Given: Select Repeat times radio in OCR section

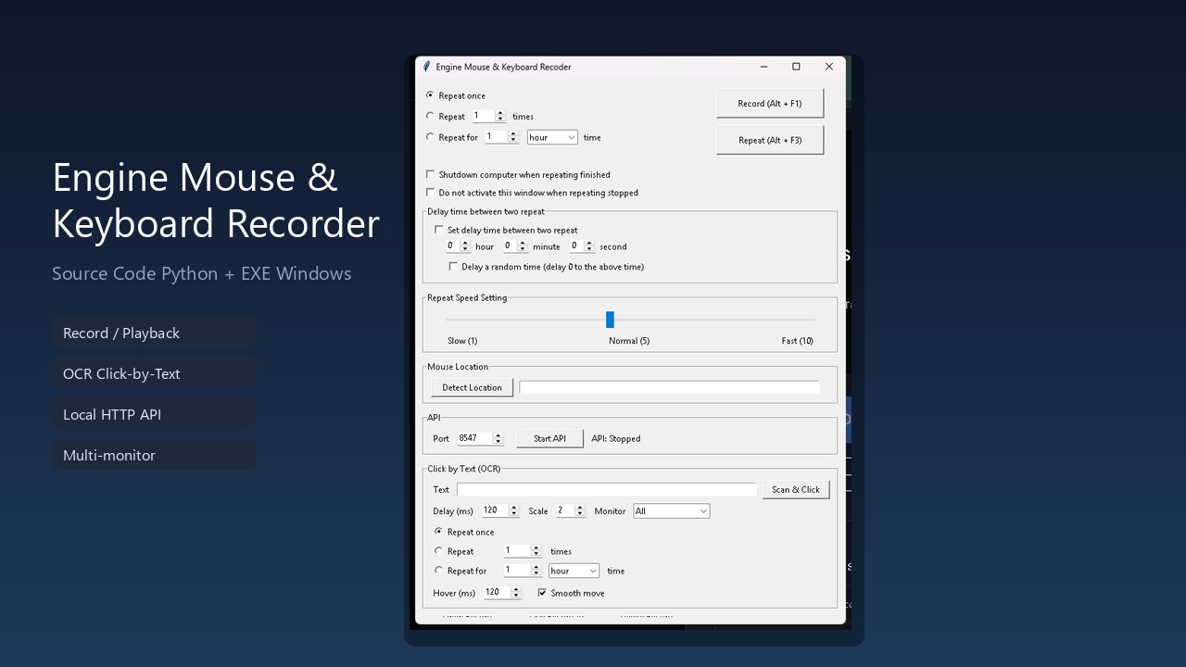Looking at the screenshot, I should 439,551.
